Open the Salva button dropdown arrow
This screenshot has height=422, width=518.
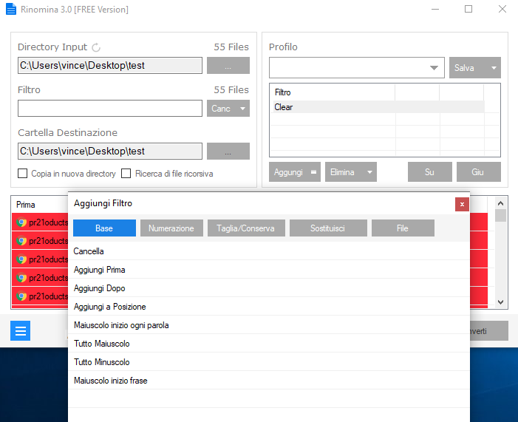(x=494, y=68)
